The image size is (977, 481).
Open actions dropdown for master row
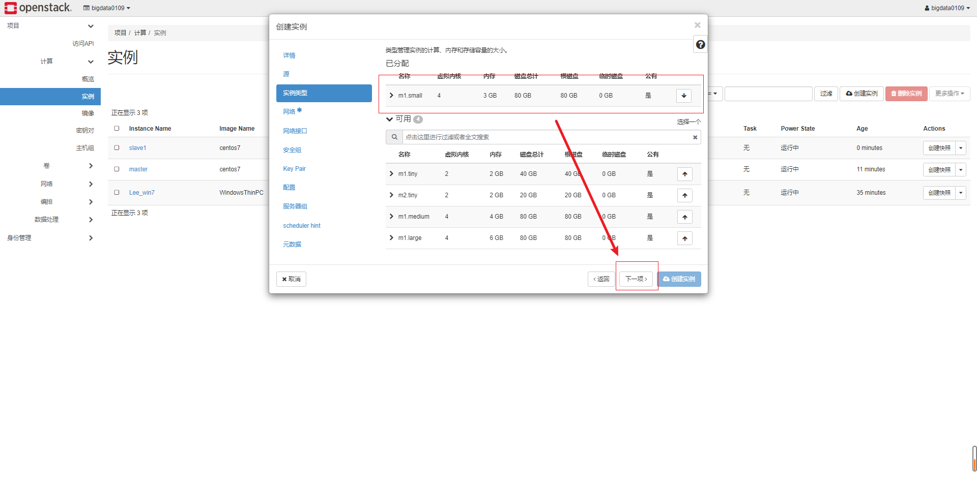tap(961, 169)
